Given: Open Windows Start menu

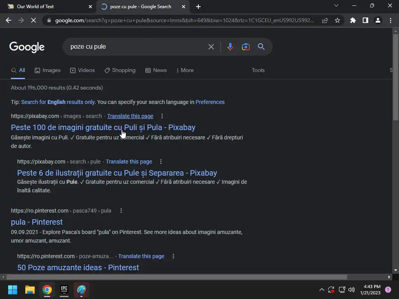Looking at the screenshot, I should pos(12,290).
